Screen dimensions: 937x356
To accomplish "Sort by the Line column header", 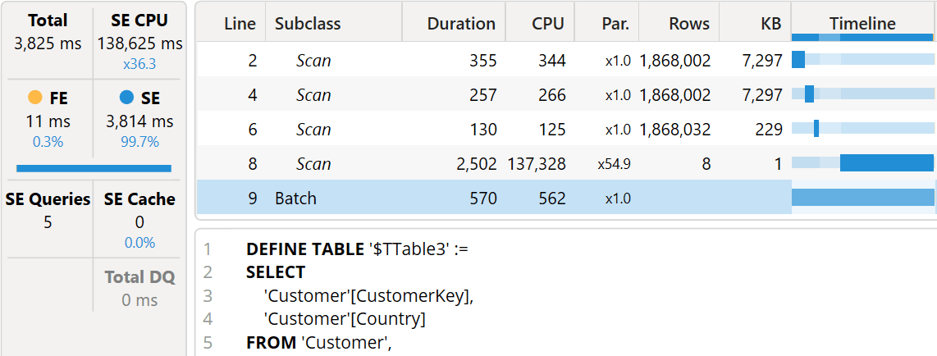I will (240, 24).
